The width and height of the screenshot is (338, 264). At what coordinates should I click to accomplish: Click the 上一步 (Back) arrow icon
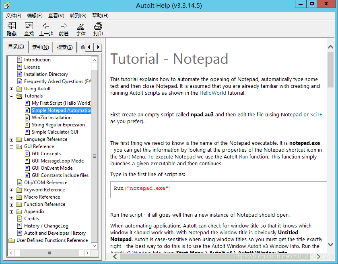click(x=45, y=28)
